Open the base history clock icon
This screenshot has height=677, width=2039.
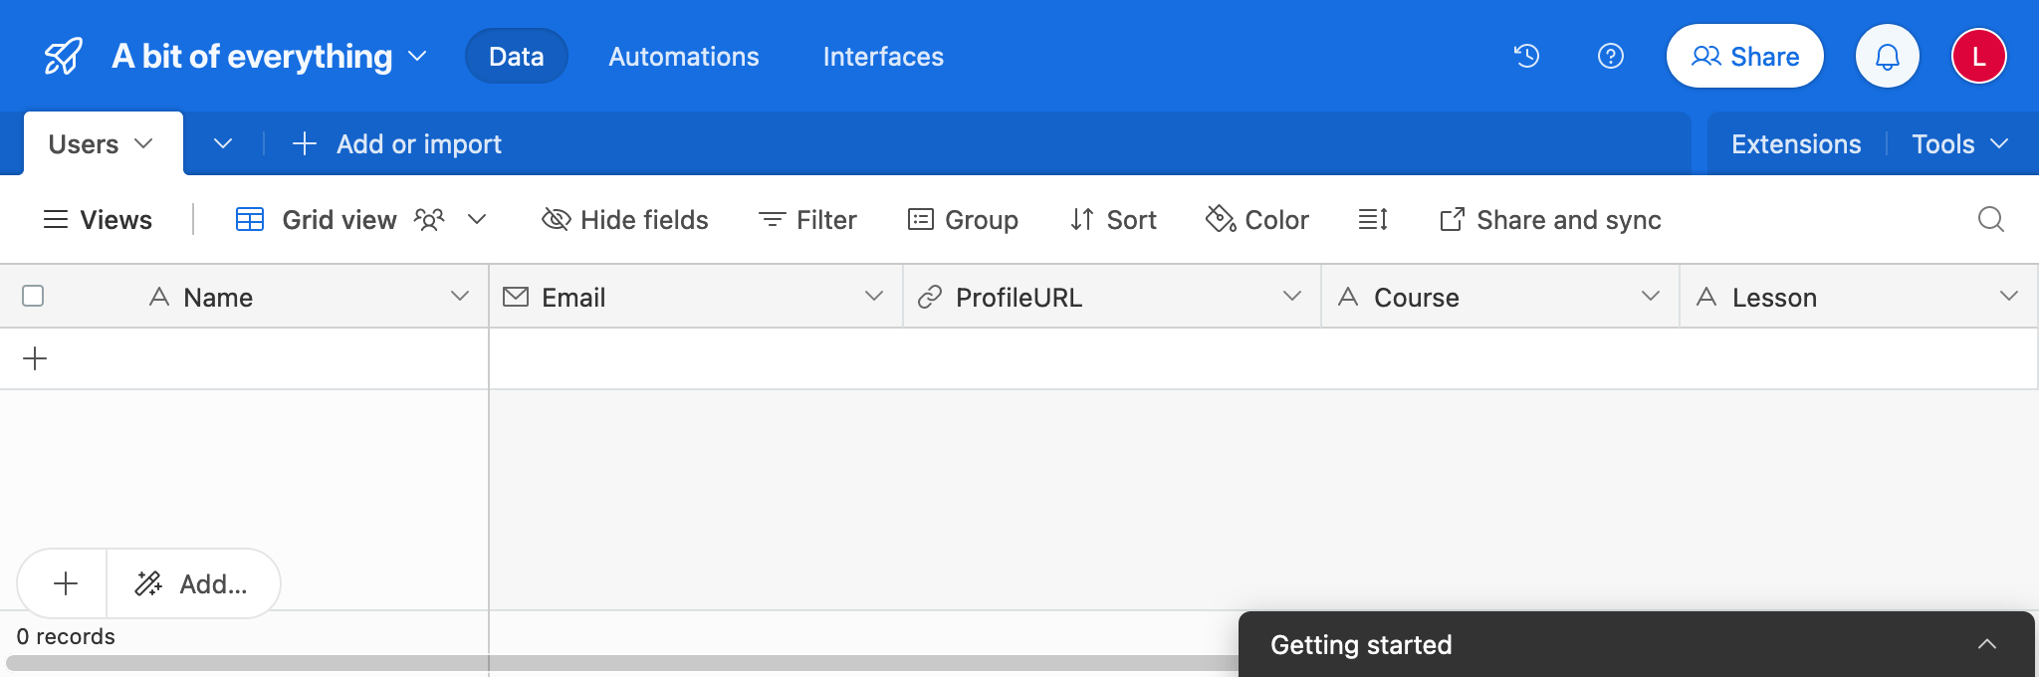point(1527,57)
